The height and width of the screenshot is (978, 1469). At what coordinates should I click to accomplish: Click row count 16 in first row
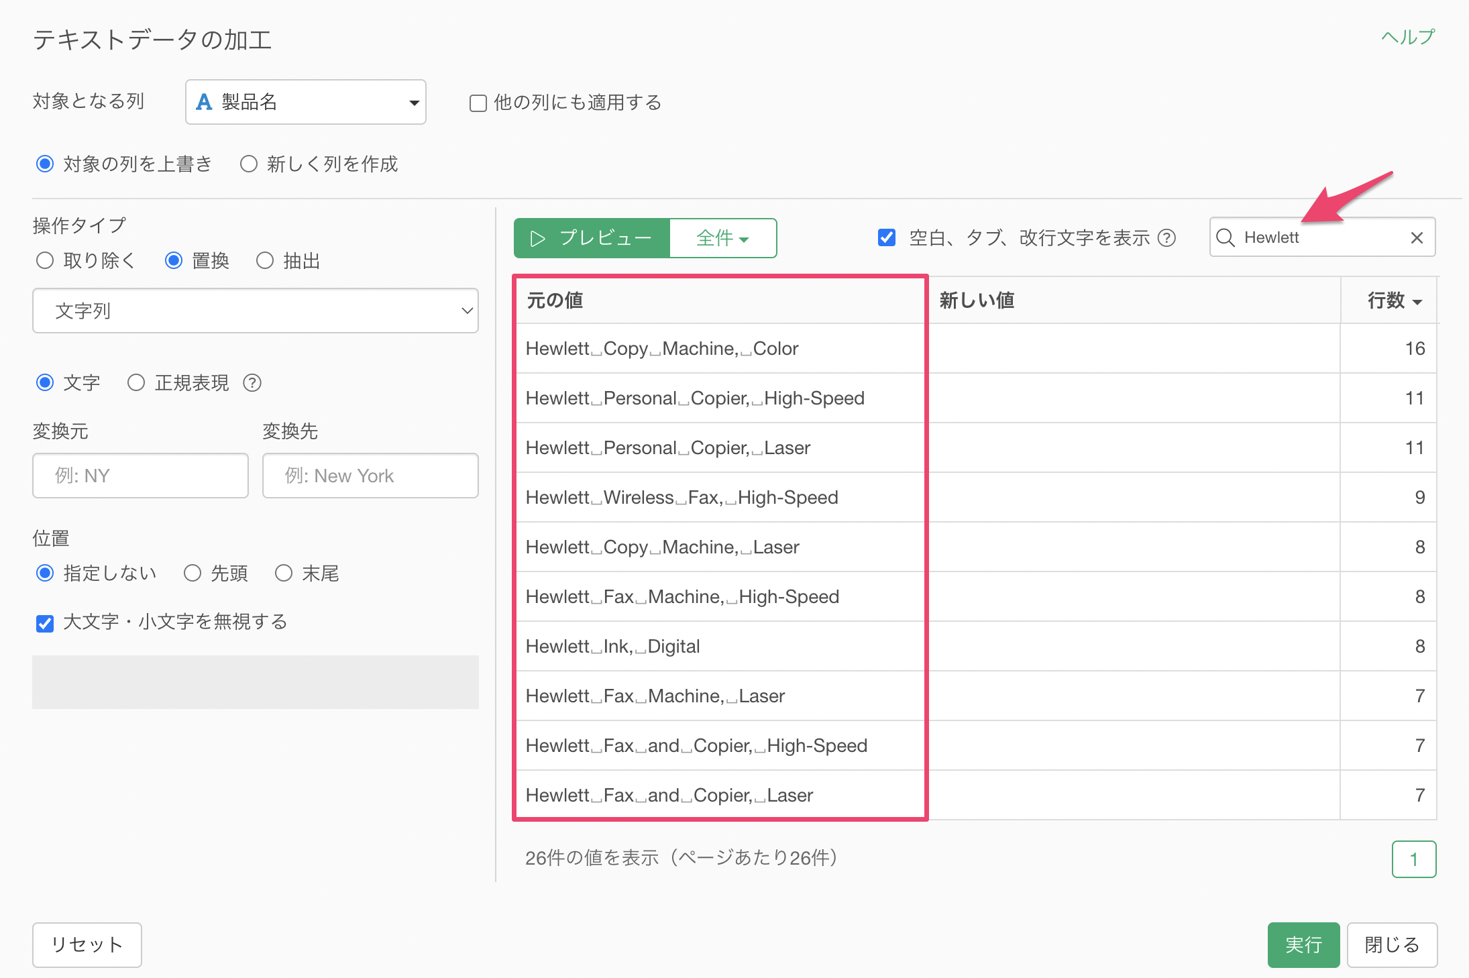pyautogui.click(x=1415, y=349)
